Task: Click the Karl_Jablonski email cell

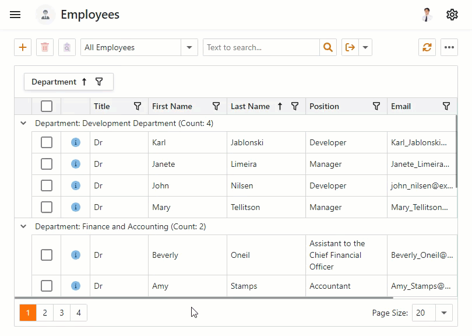Action: (x=422, y=142)
